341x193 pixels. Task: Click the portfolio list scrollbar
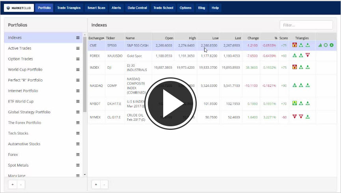(x=85, y=74)
